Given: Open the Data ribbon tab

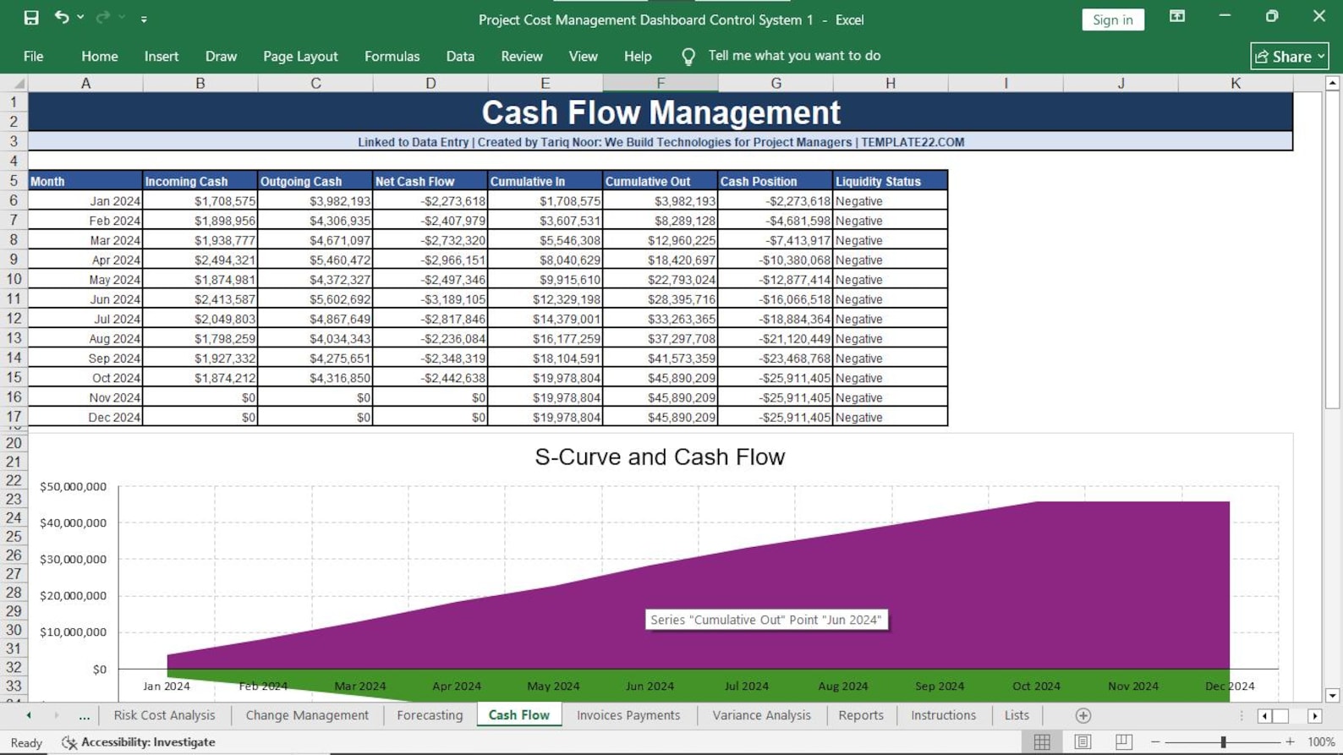Looking at the screenshot, I should coord(460,57).
